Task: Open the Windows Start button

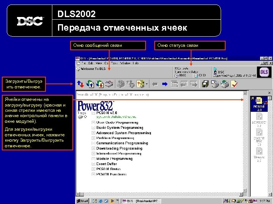Action: coord(82,201)
